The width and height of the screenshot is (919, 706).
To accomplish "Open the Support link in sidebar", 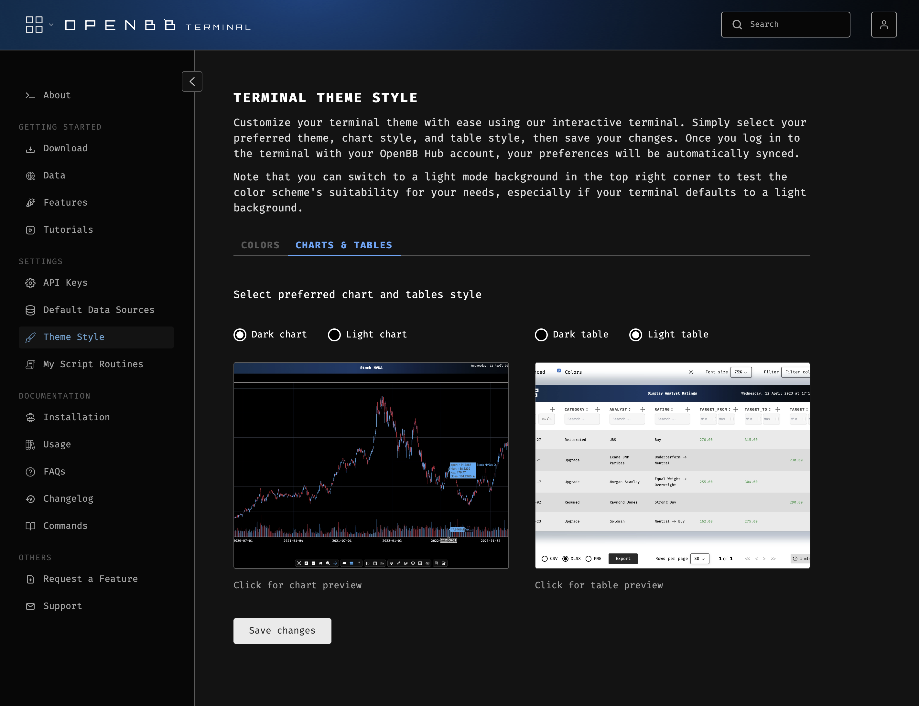I will click(x=63, y=606).
